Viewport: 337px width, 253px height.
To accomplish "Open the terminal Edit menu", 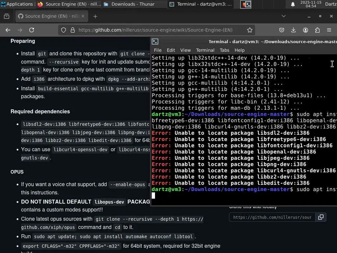I will coord(171,50).
